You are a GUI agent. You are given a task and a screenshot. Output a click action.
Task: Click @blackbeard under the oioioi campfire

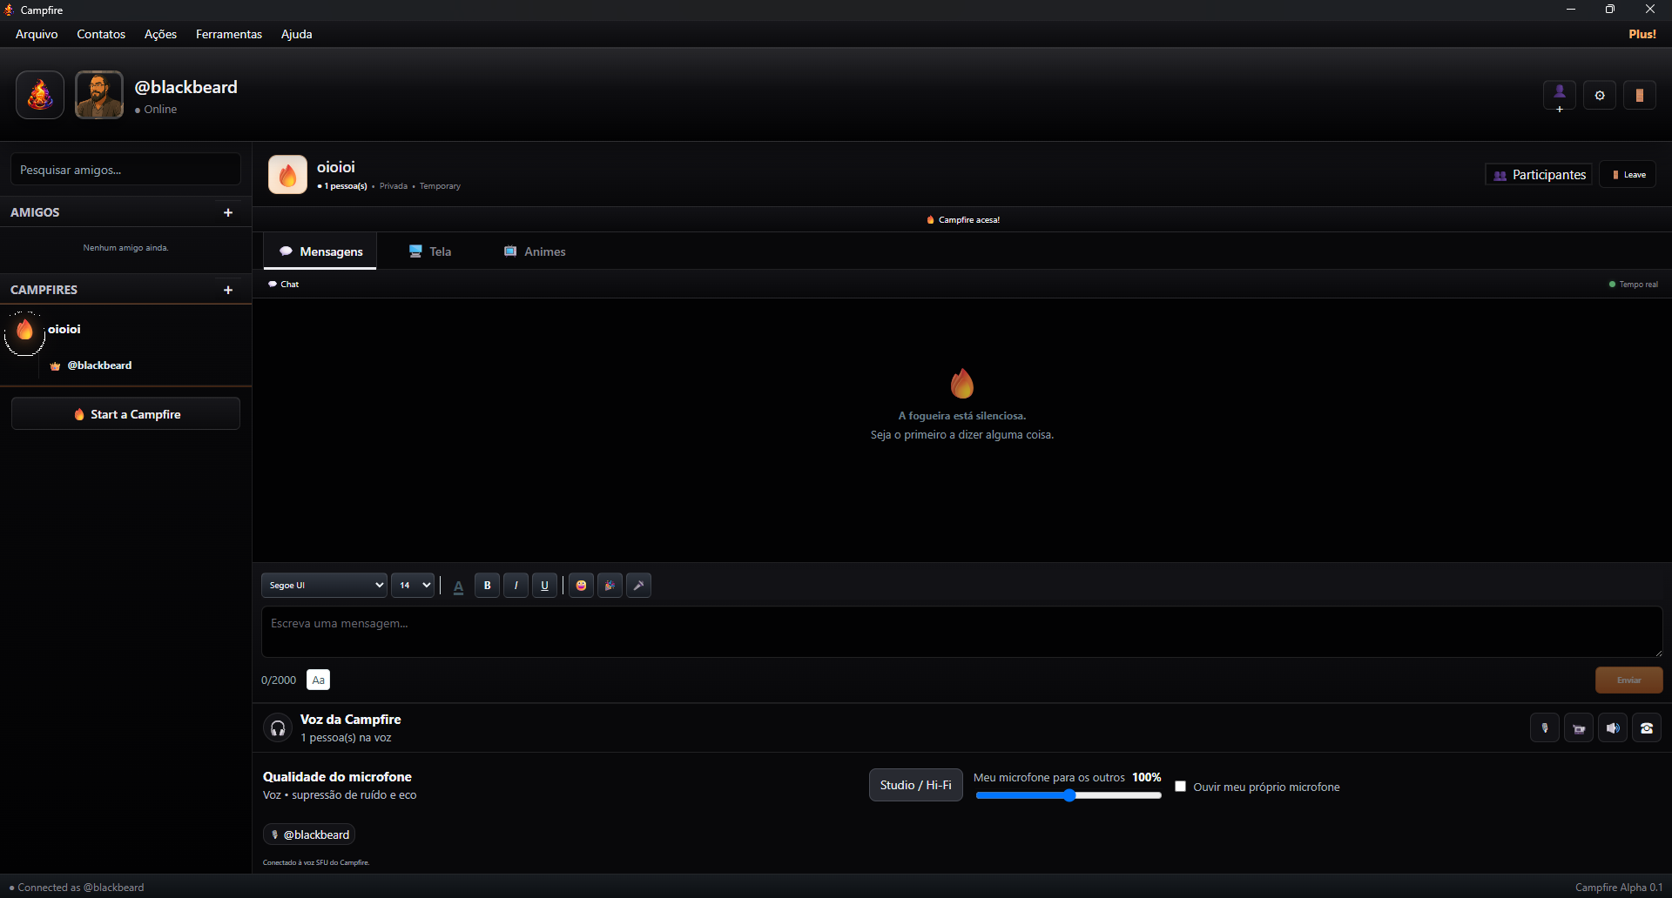[x=99, y=365]
